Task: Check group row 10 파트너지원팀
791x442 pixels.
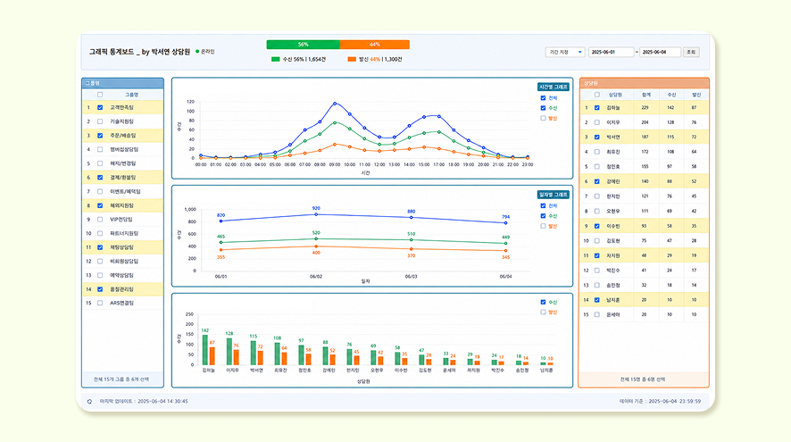Action: 100,234
